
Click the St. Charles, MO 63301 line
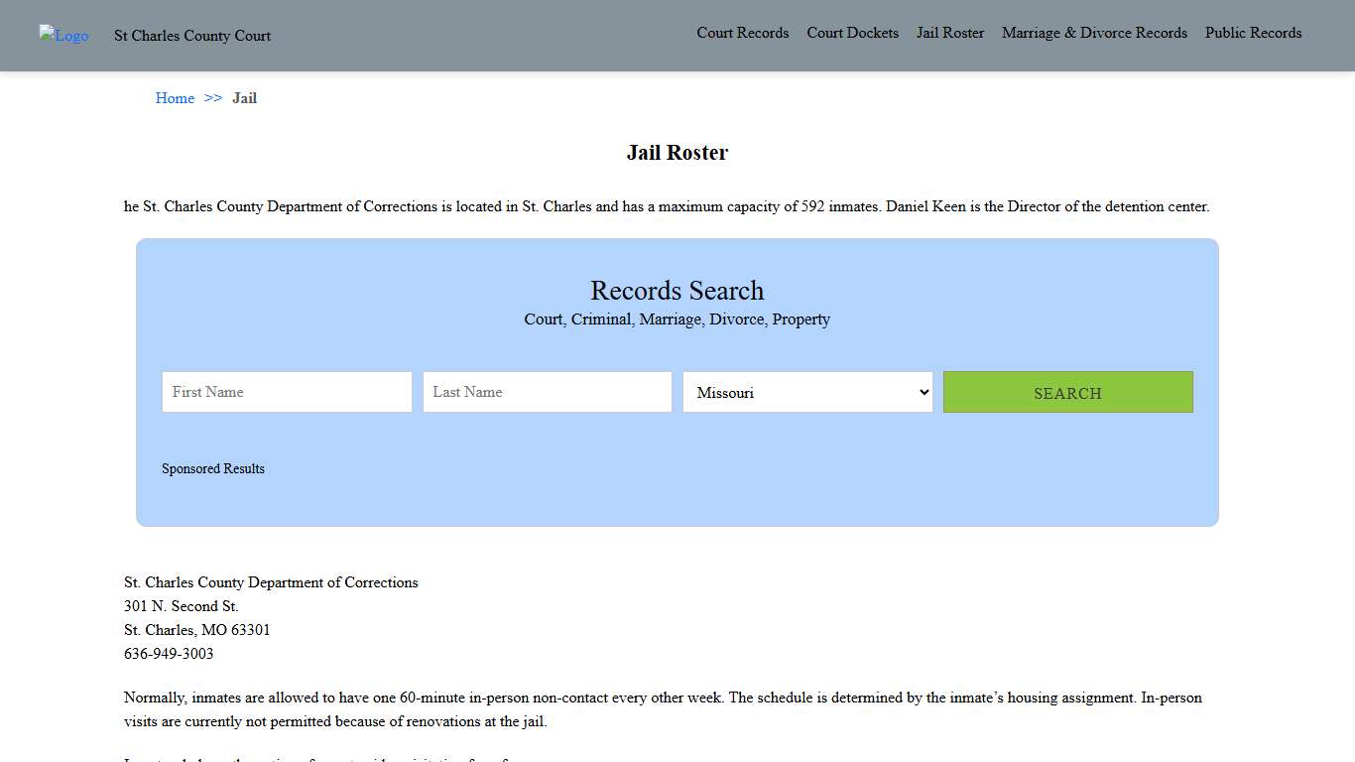coord(197,630)
